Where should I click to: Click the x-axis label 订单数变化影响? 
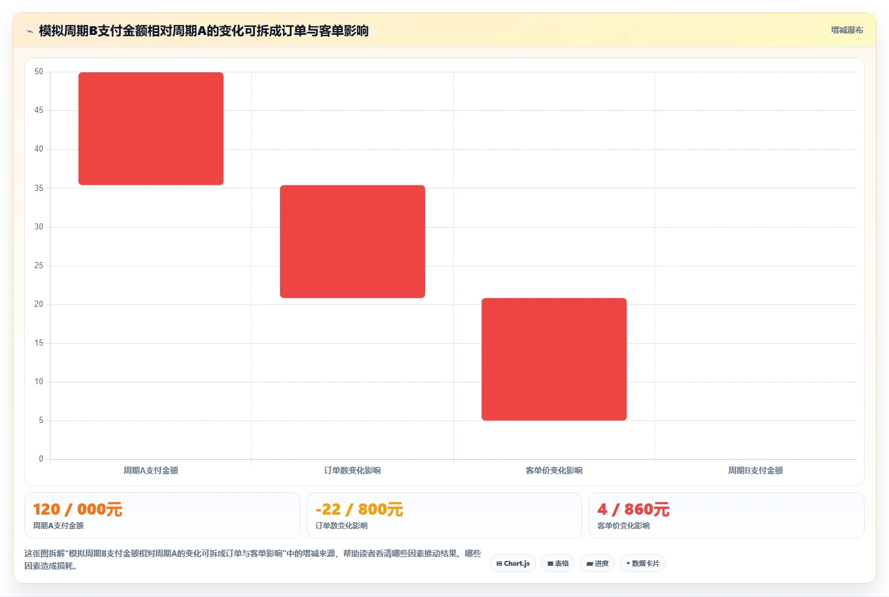(352, 470)
